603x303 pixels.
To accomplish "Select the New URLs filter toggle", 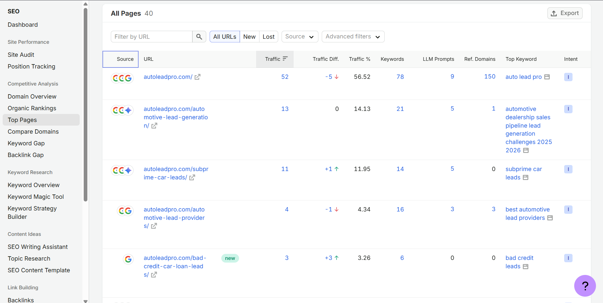I will coord(249,37).
